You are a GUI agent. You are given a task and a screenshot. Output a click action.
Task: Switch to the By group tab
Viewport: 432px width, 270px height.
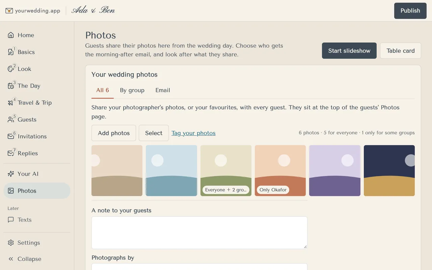132,90
